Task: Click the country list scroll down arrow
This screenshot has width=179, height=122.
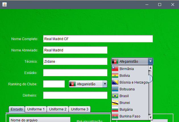Action: click(151, 117)
